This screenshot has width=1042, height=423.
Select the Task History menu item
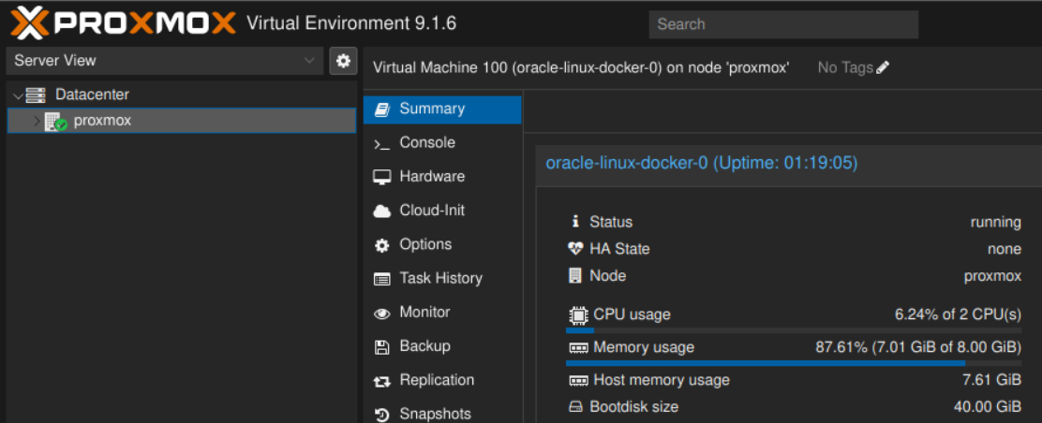pos(440,278)
